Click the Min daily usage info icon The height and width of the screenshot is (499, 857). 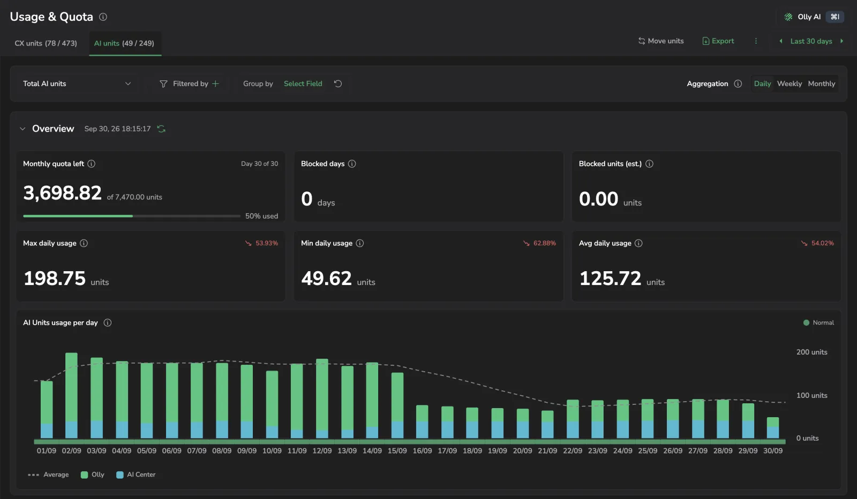360,243
